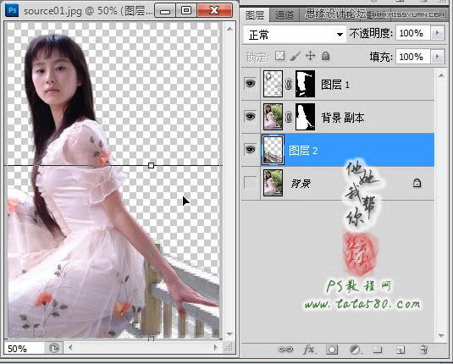Screen dimensions: 453x364
Task: Close the source01.jpg document window
Action: click(x=215, y=10)
